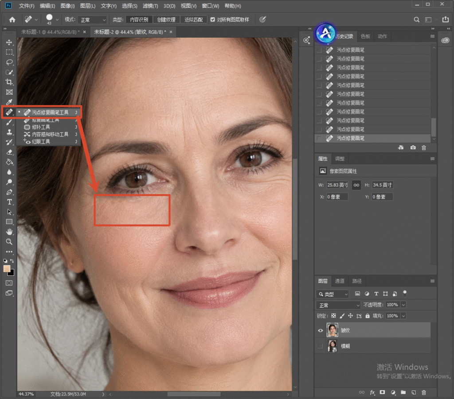Click the share/export icon at top right
454x399 pixels.
point(445,19)
